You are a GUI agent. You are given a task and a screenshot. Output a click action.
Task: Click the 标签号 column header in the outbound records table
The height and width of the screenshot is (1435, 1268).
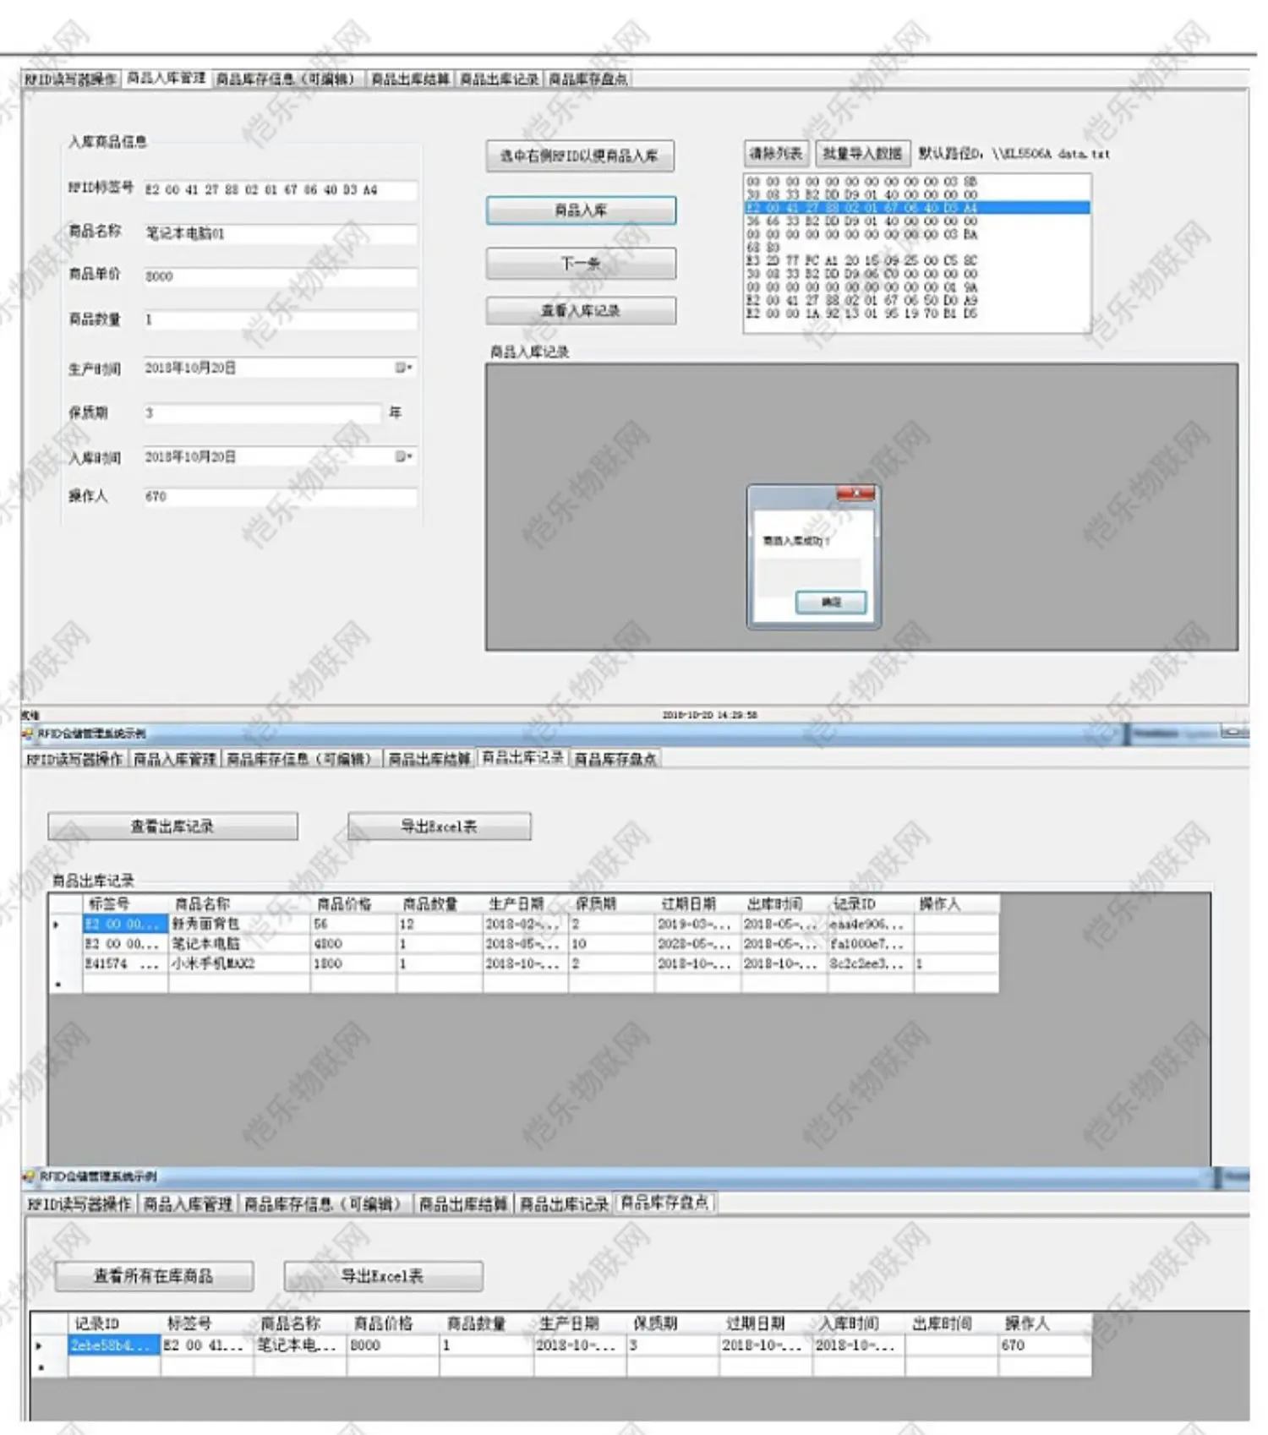pyautogui.click(x=125, y=904)
